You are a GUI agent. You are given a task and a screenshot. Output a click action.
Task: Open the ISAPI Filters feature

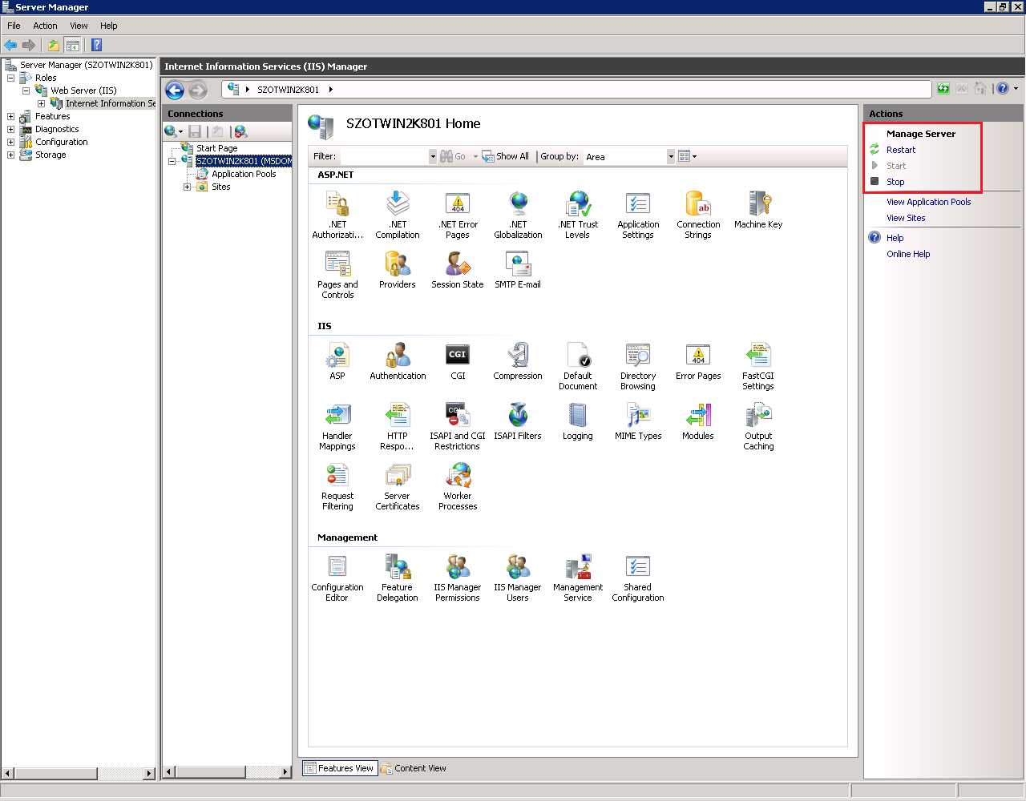[518, 421]
